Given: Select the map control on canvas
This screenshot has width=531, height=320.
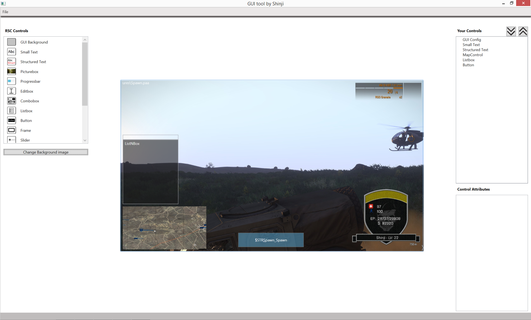Looking at the screenshot, I should tap(164, 228).
